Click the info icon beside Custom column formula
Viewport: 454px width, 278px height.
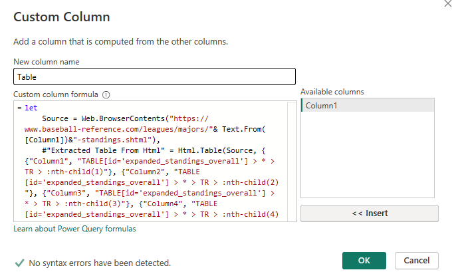pyautogui.click(x=106, y=95)
